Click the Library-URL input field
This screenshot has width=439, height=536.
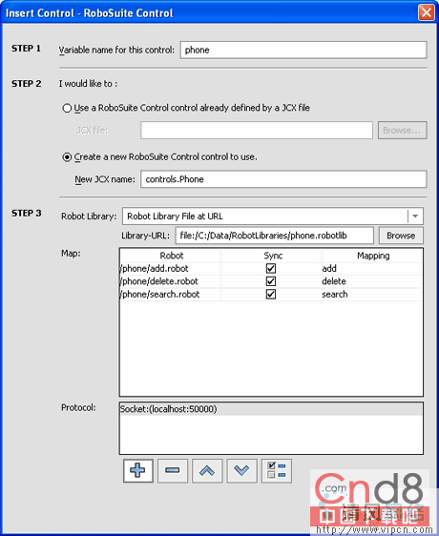pyautogui.click(x=275, y=236)
